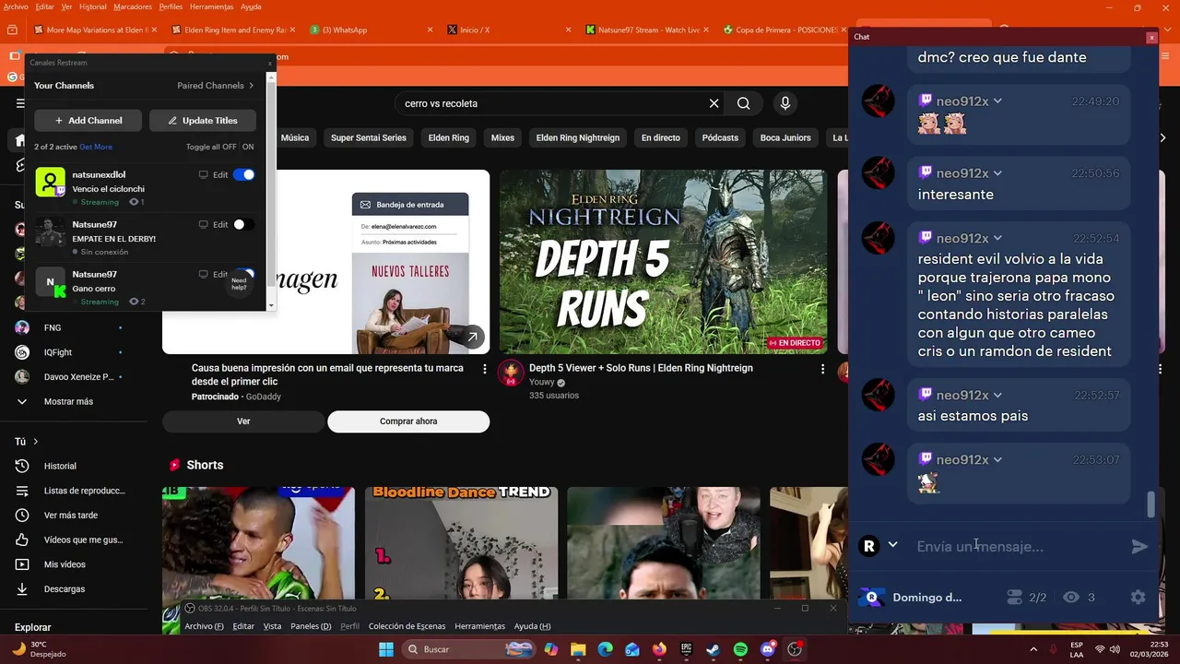The height and width of the screenshot is (664, 1180).
Task: Enable the EMPATE EN EL DERBY channel toggle
Action: click(243, 224)
